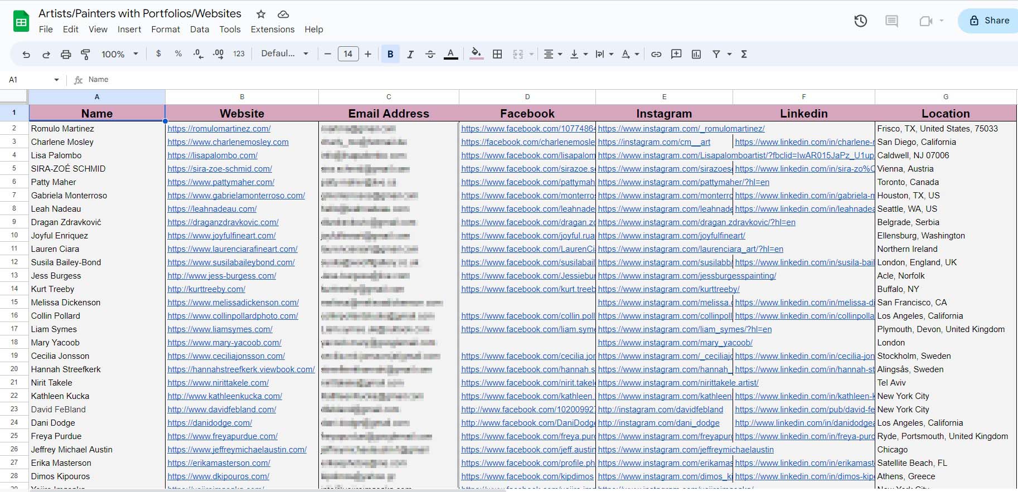Image resolution: width=1018 pixels, height=492 pixels.
Task: Toggle Italic formatting
Action: click(x=410, y=54)
